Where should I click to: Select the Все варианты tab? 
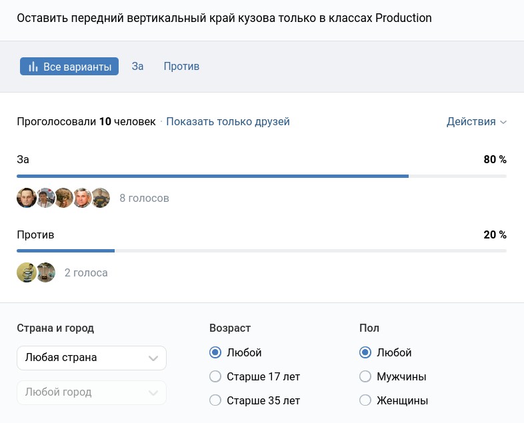(x=69, y=67)
